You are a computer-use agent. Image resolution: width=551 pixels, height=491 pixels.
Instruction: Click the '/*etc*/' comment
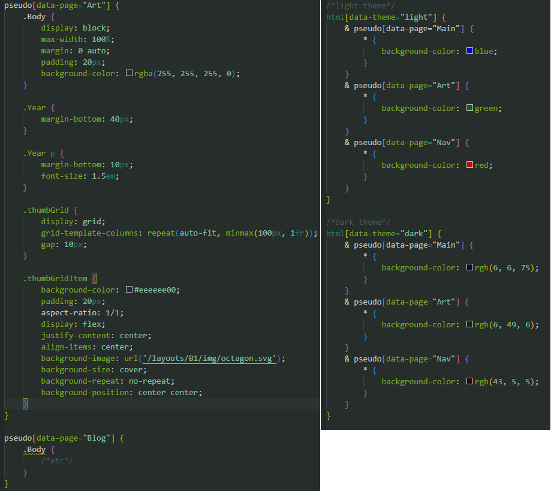point(57,461)
